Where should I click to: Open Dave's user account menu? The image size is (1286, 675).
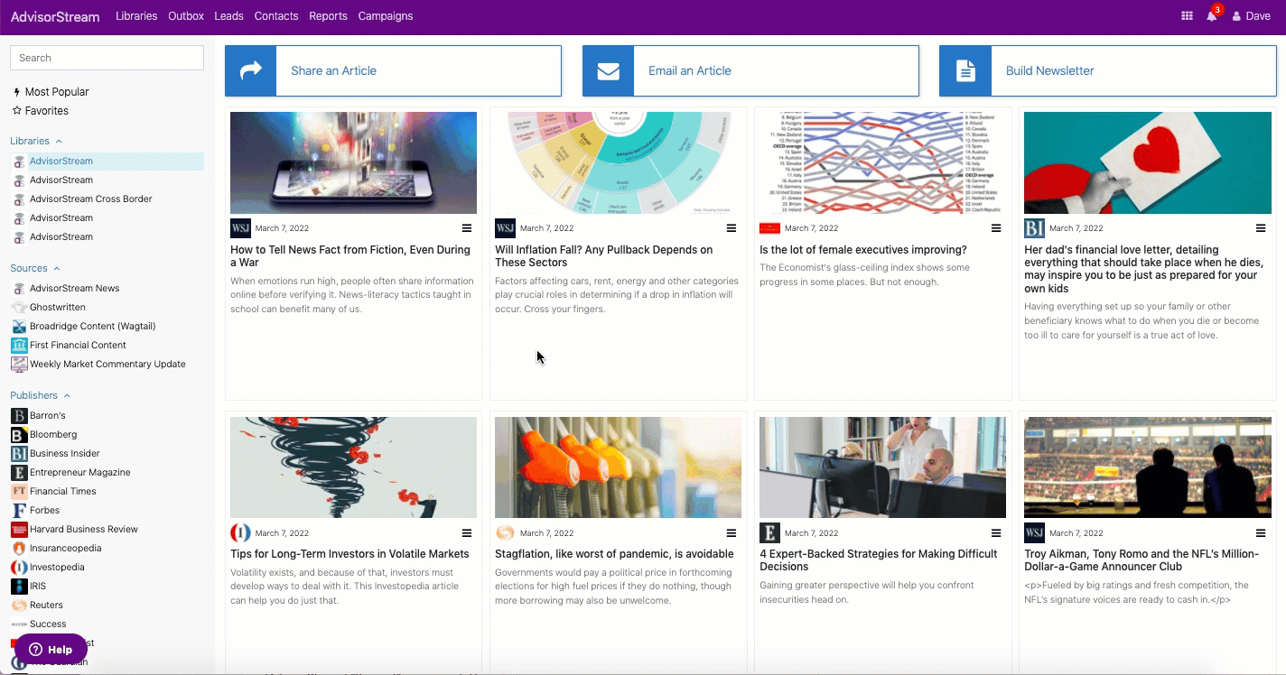(x=1251, y=16)
